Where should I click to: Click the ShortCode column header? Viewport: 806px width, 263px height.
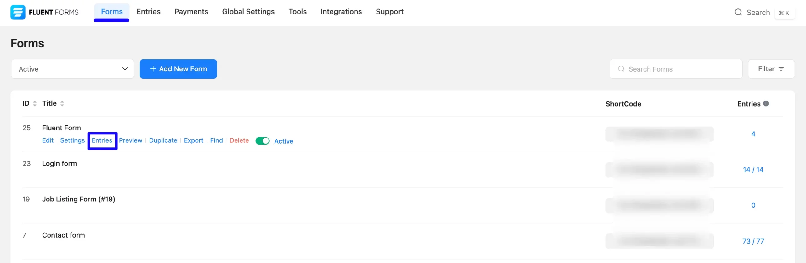[623, 104]
